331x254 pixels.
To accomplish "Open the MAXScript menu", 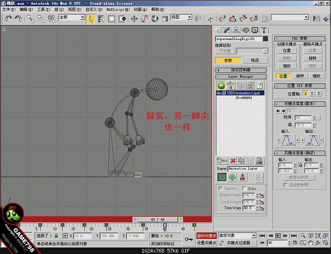I will coord(118,9).
